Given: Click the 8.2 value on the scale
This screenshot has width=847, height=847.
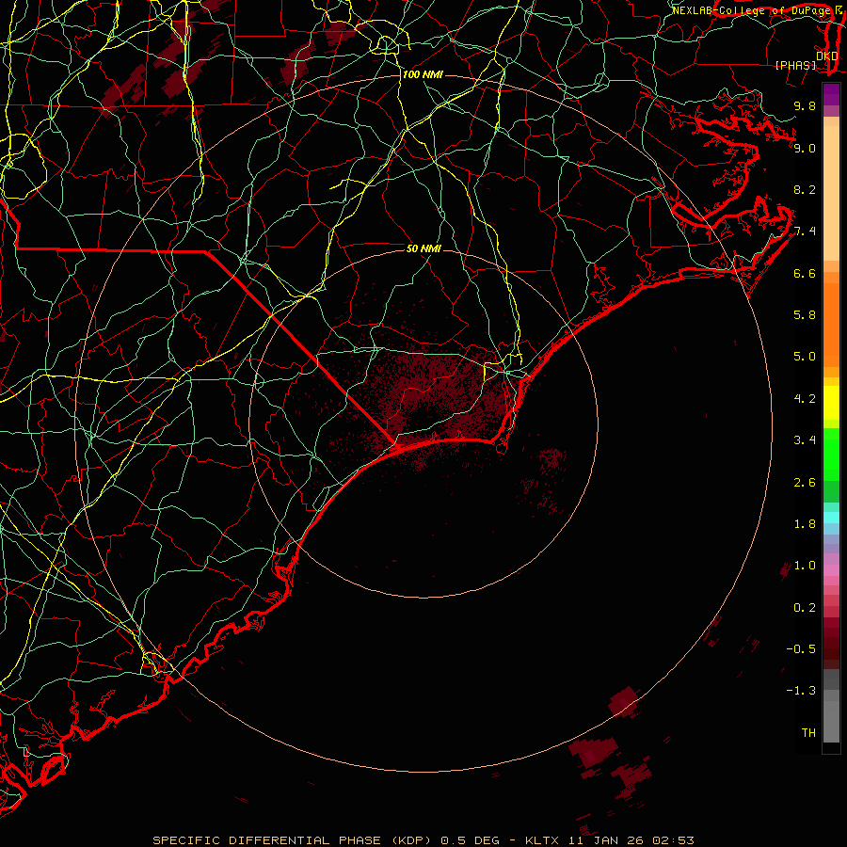Looking at the screenshot, I should click(805, 189).
